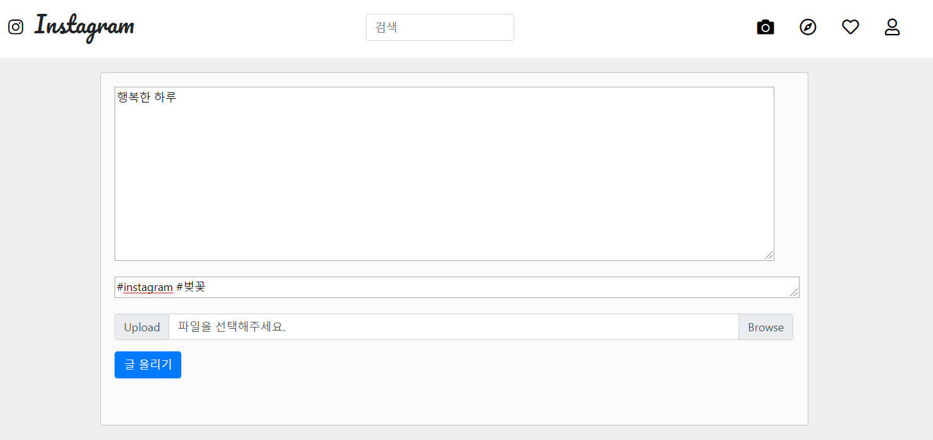
Task: Open the 파일을 선택해주세요 file chooser
Action: pos(453,327)
